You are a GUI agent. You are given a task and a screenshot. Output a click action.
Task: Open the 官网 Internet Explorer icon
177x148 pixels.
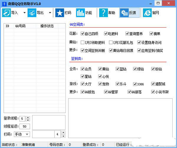147,13
